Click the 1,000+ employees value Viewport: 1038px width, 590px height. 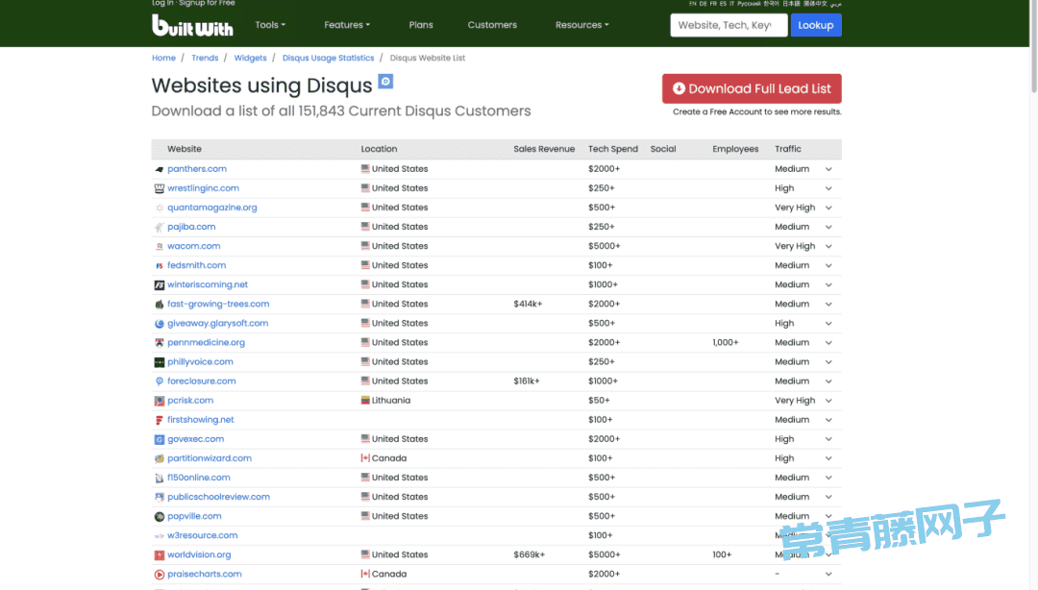coord(725,342)
